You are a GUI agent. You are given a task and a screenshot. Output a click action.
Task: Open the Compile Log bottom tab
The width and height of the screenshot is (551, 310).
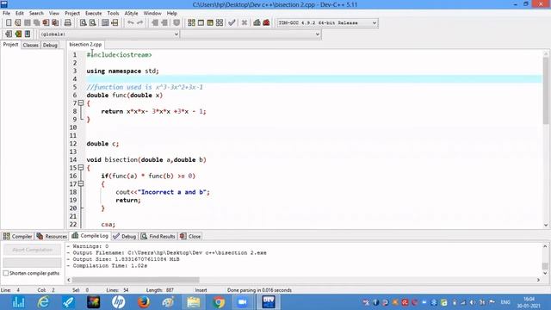click(x=90, y=236)
